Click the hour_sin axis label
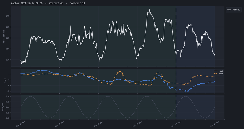The image size is (244, 129). pyautogui.click(x=3, y=107)
